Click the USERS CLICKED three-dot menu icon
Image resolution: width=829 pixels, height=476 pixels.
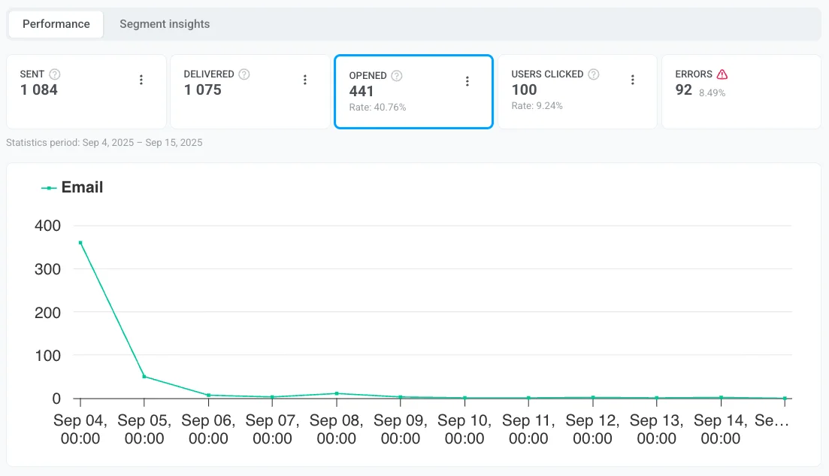click(632, 79)
